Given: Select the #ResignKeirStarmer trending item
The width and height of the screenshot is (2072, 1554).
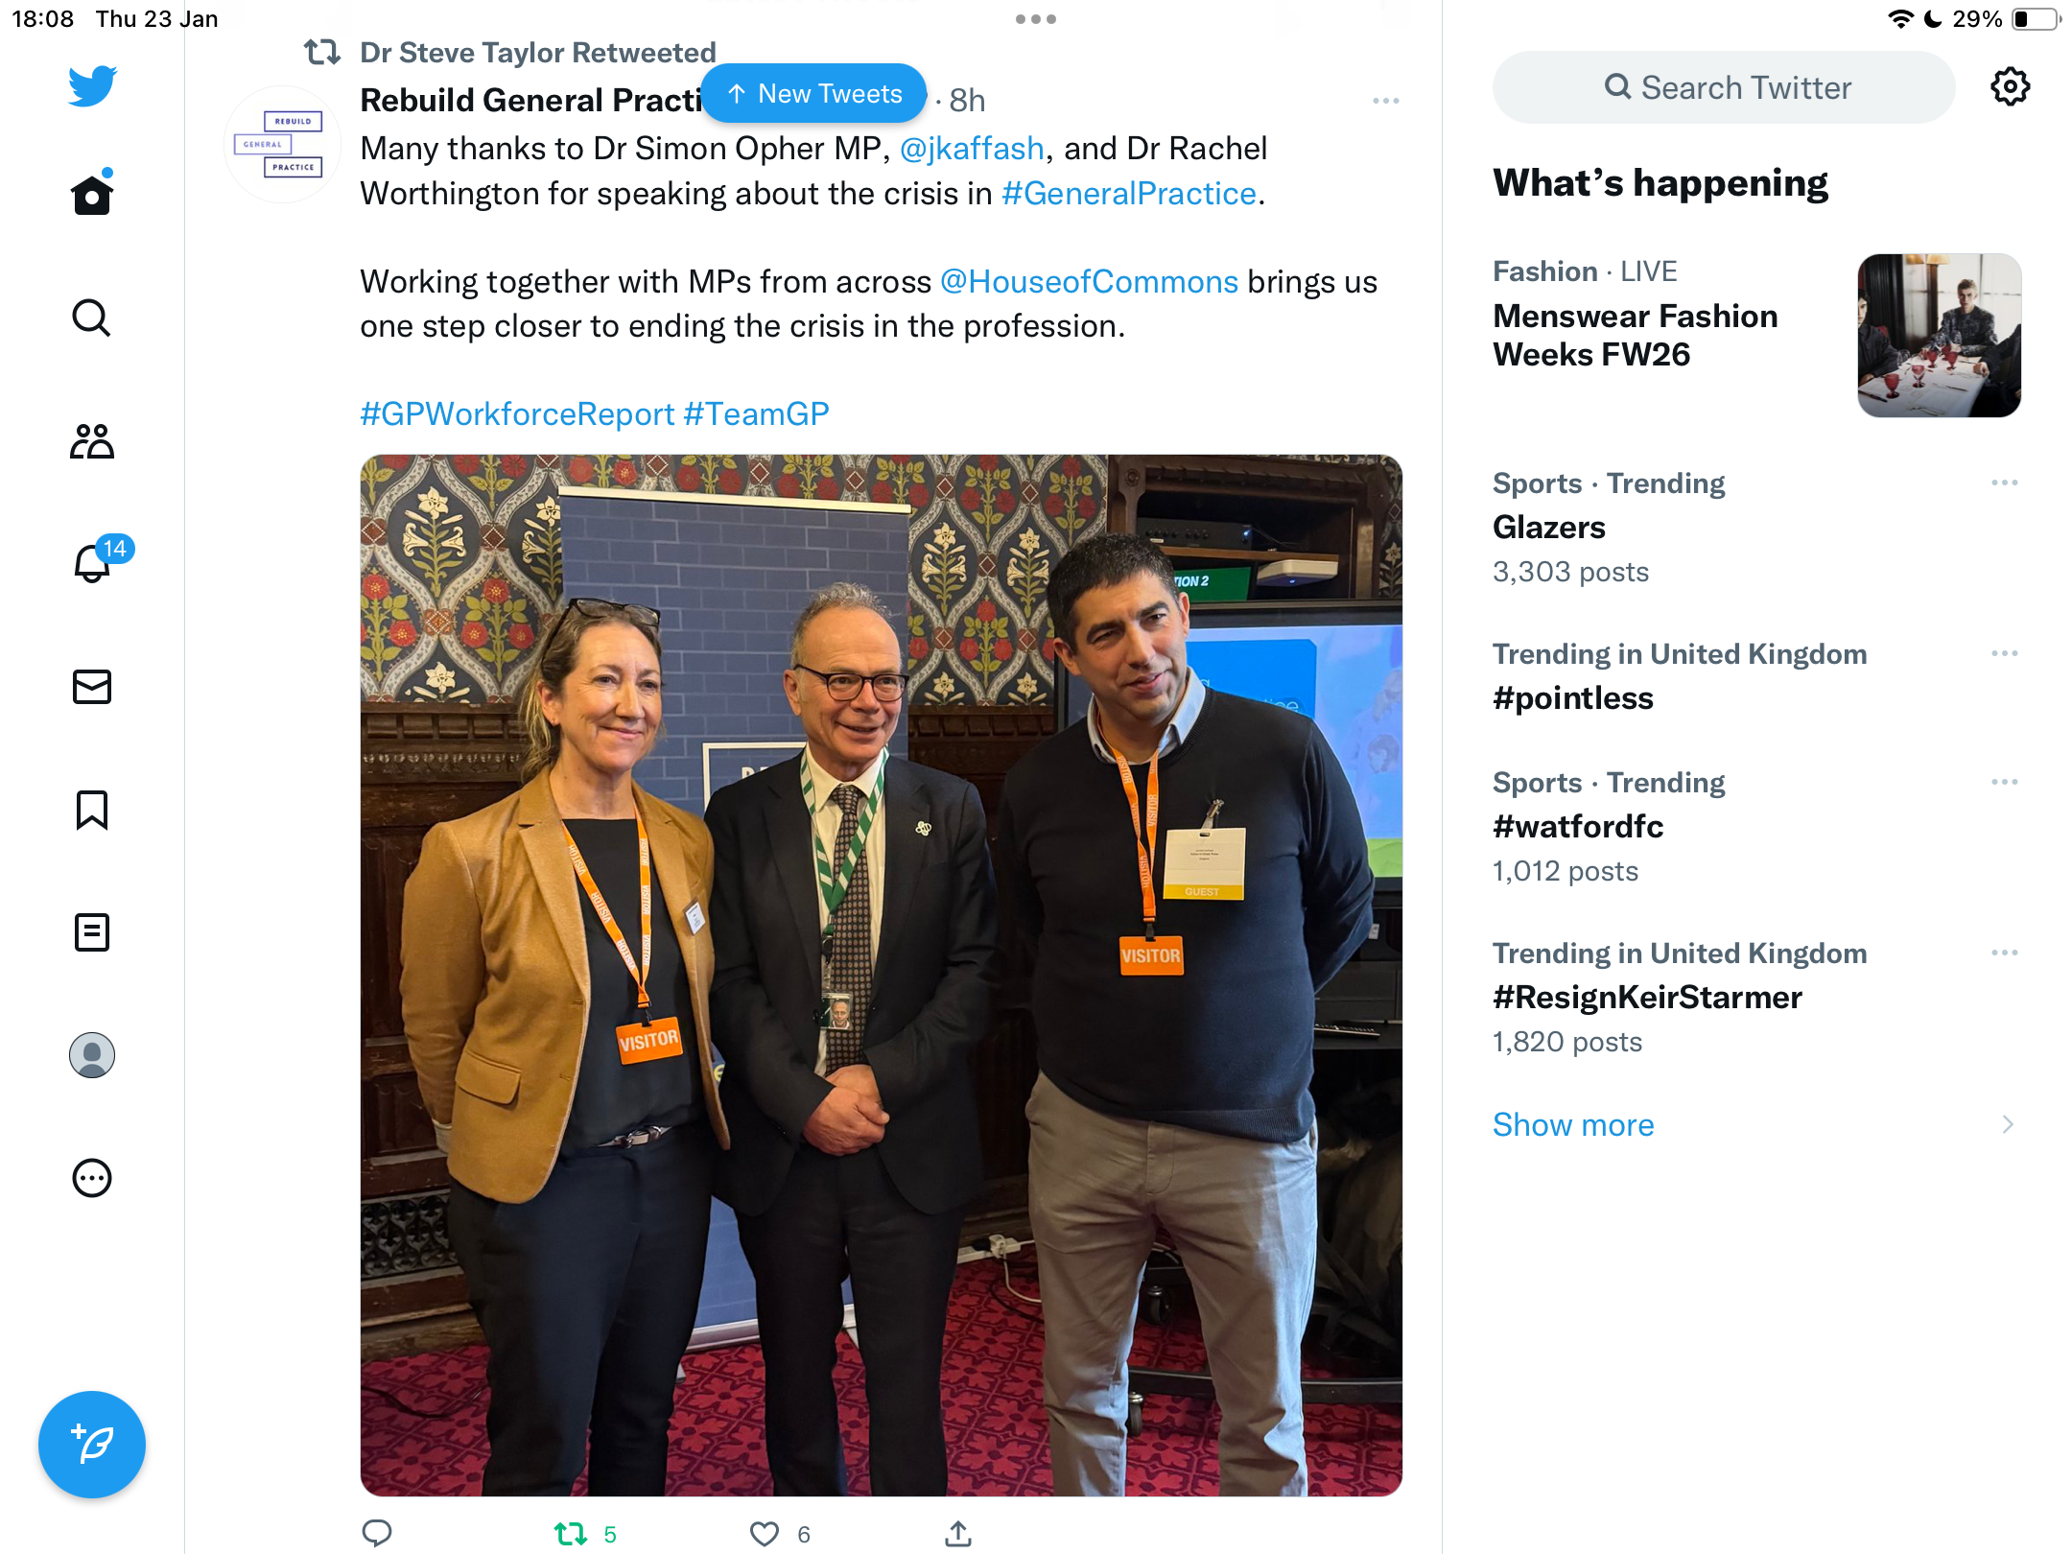Looking at the screenshot, I should coord(1757,998).
